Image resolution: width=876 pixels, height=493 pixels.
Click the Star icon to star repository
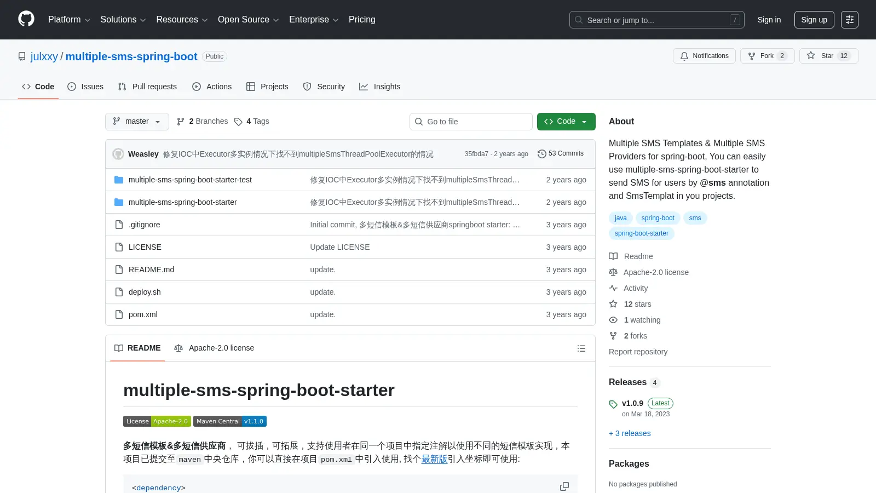tap(811, 55)
